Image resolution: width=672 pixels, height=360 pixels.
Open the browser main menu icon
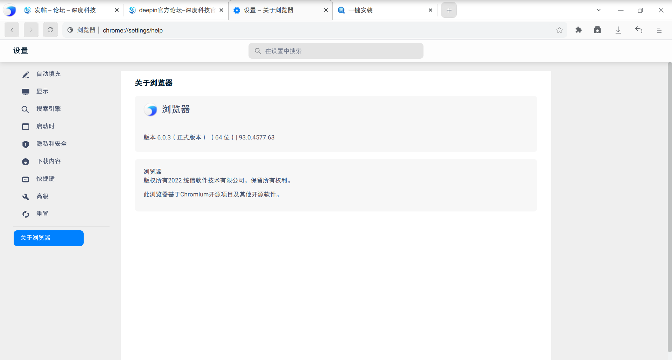point(659,30)
